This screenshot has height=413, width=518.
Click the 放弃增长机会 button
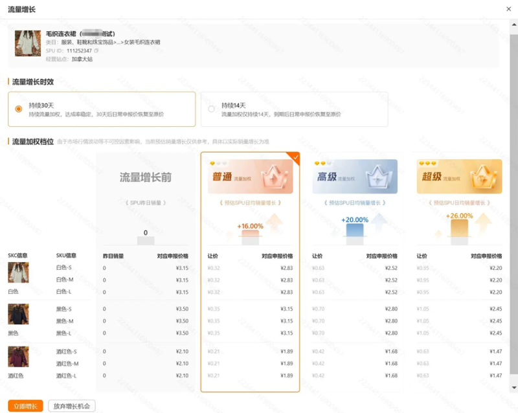coord(72,406)
